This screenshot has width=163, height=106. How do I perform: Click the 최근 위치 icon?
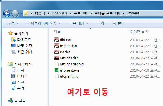pyautogui.click(x=13, y=52)
